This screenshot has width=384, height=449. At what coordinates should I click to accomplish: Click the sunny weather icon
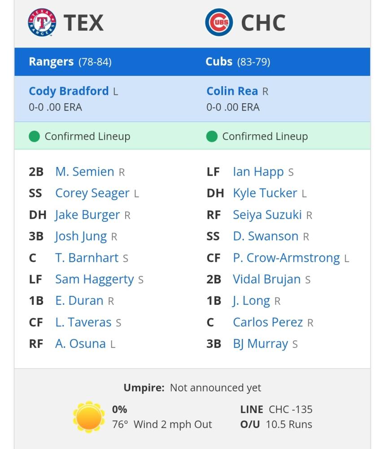[x=89, y=417]
